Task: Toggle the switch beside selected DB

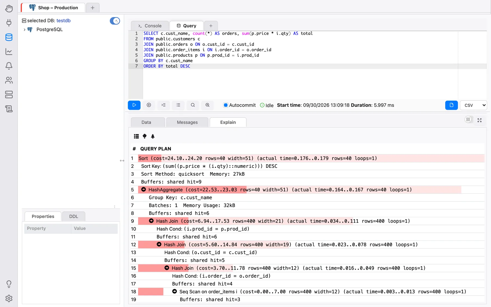Action: click(115, 21)
